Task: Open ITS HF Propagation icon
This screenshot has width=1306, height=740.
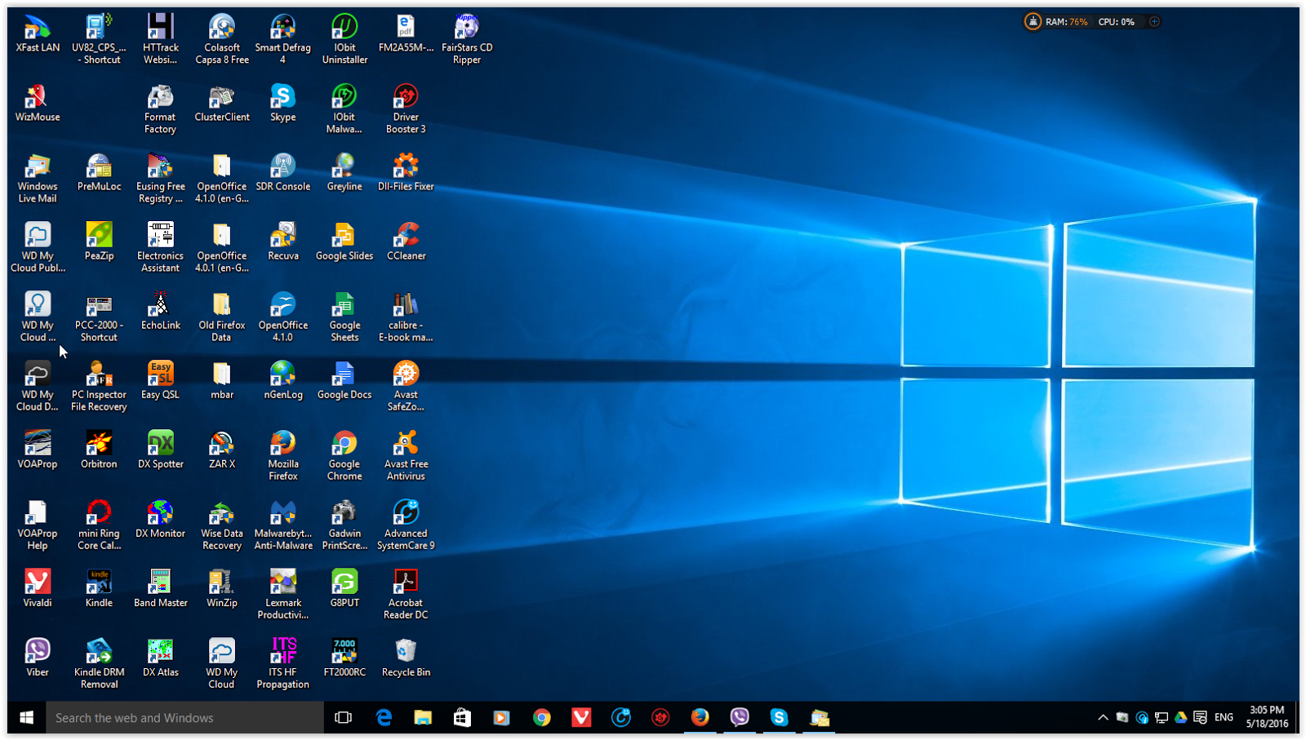Action: [282, 664]
